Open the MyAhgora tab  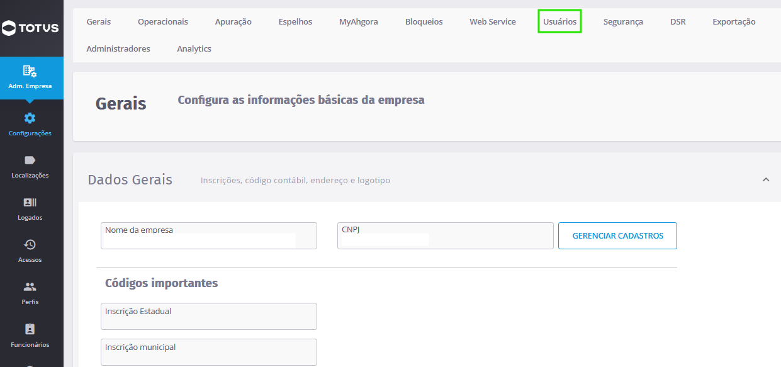(359, 21)
